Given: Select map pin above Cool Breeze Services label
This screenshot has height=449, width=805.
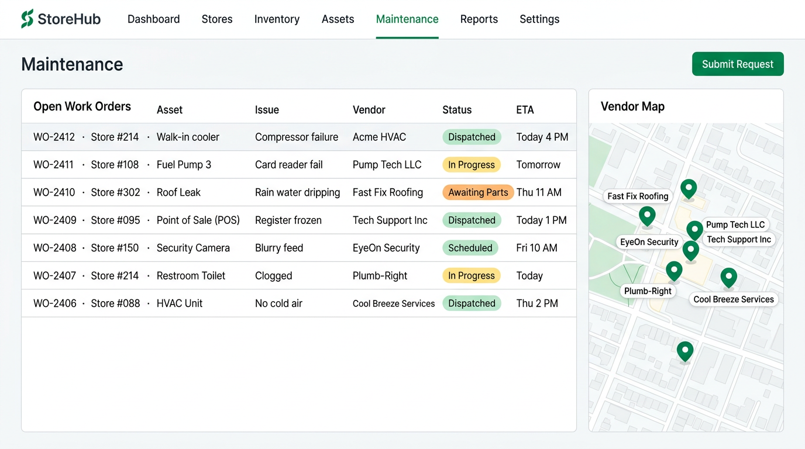Looking at the screenshot, I should [728, 278].
